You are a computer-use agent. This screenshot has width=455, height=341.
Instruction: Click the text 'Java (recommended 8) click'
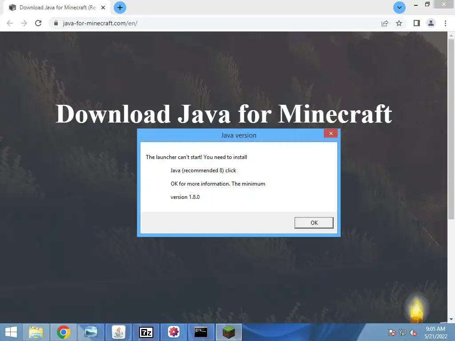(203, 170)
